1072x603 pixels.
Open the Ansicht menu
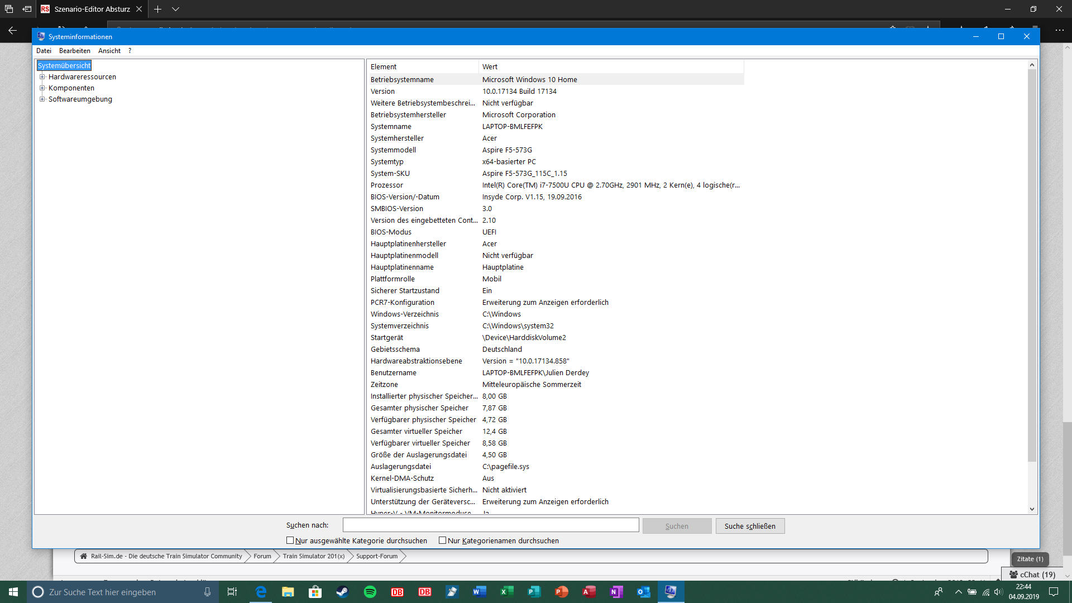coord(109,51)
